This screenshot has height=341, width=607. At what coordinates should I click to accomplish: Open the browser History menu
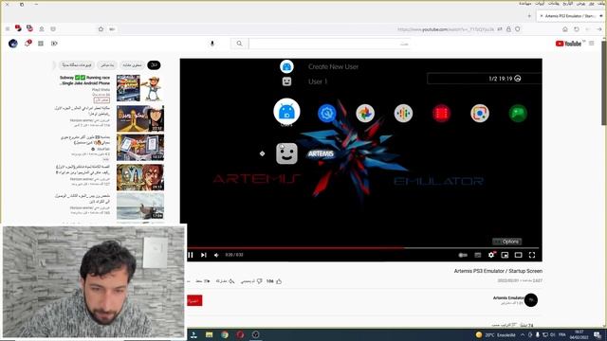pyautogui.click(x=567, y=3)
